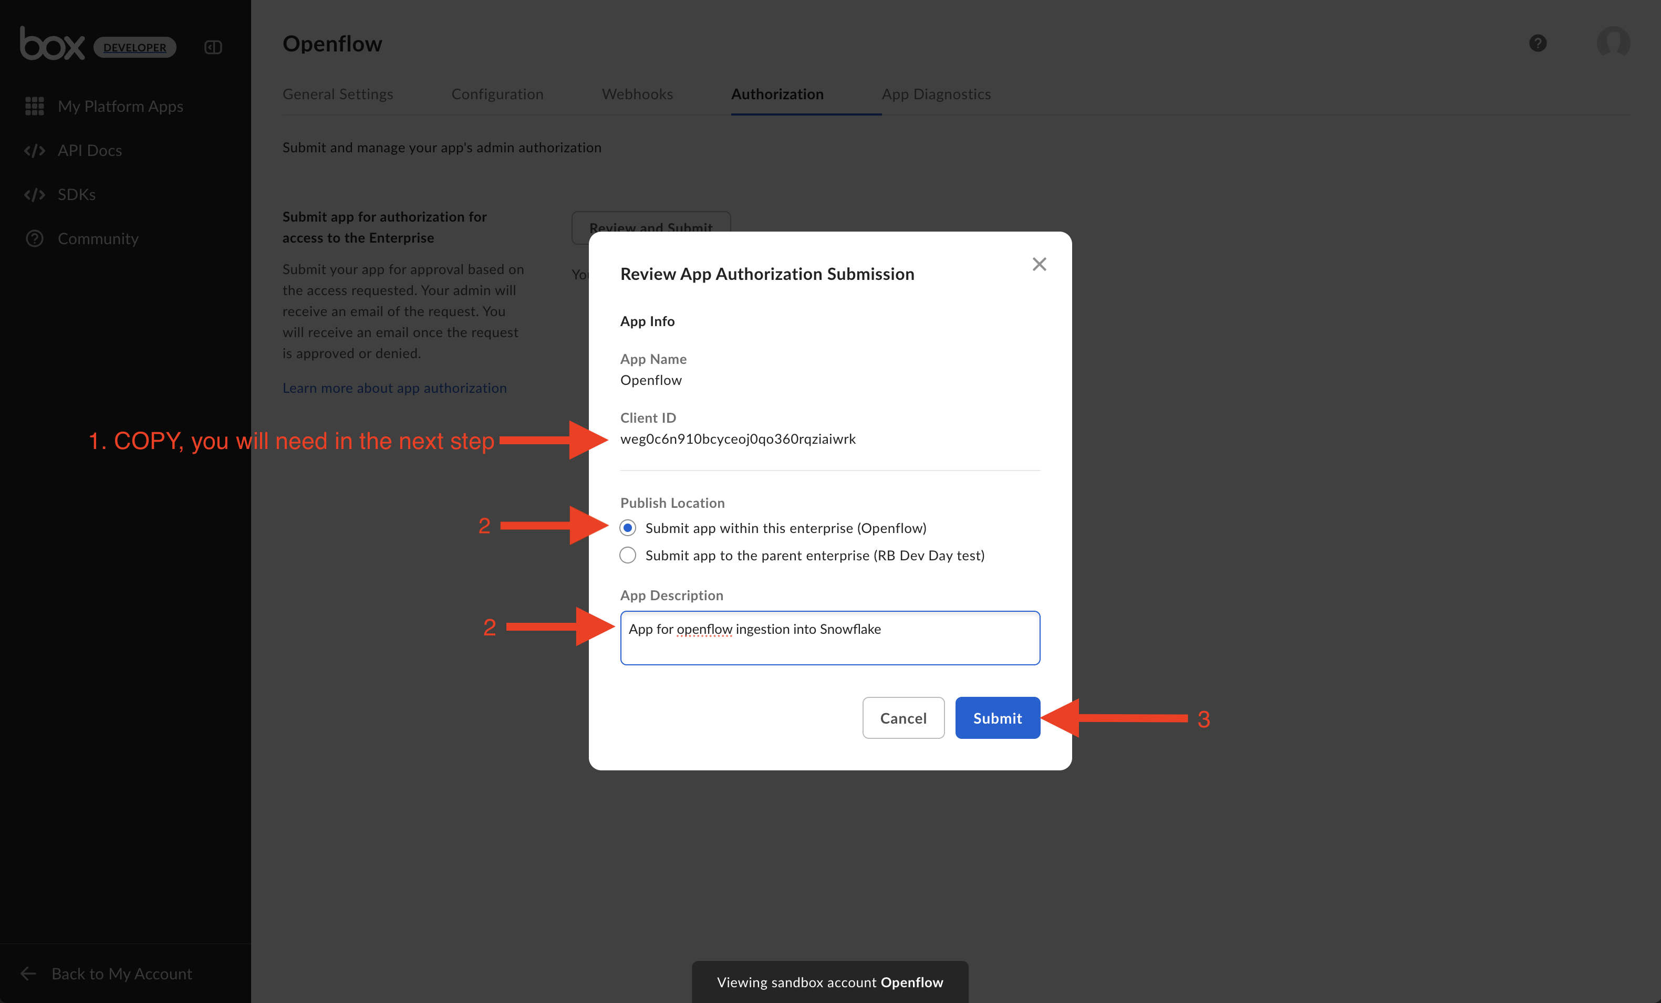
Task: Open the Webhooks tab
Action: coord(637,95)
